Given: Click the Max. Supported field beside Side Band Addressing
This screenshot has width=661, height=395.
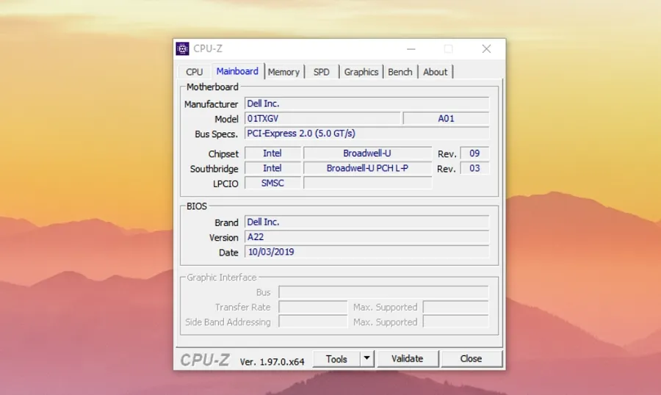Looking at the screenshot, I should click(x=455, y=322).
